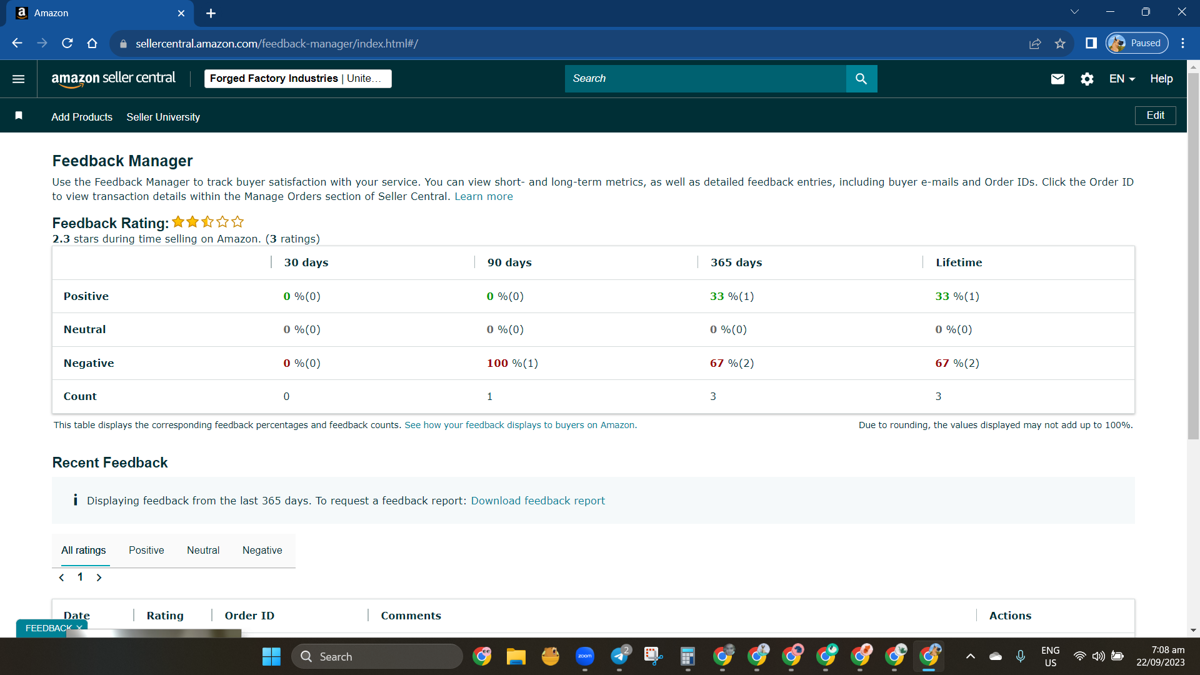
Task: Click the Actions column header
Action: point(1010,616)
